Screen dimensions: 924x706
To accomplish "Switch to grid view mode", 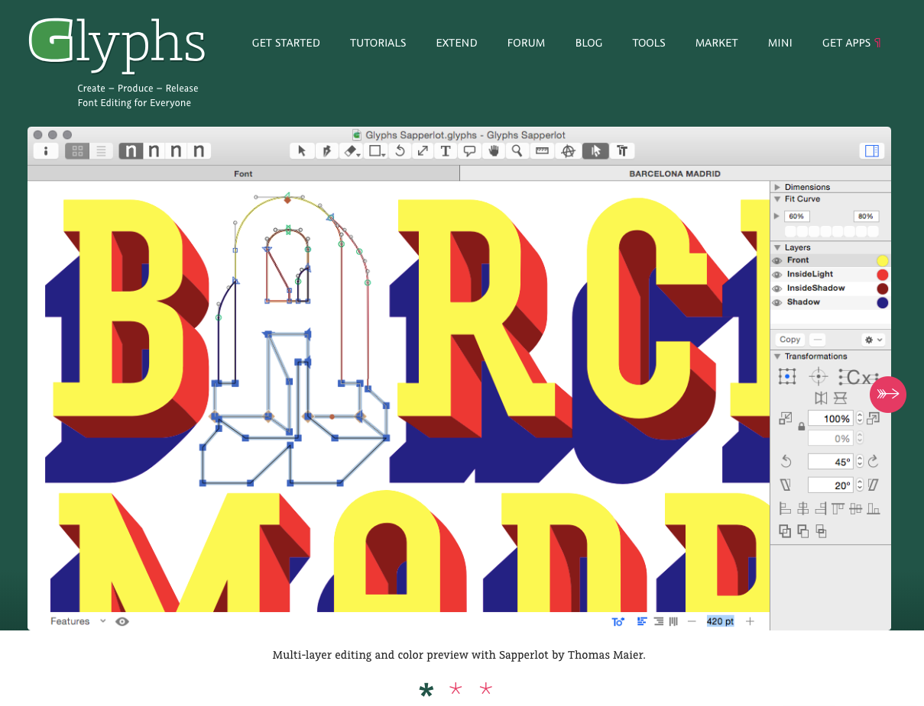I will 77,151.
